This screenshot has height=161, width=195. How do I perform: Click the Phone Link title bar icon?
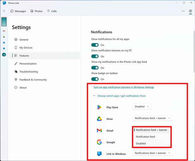[x=4, y=3]
